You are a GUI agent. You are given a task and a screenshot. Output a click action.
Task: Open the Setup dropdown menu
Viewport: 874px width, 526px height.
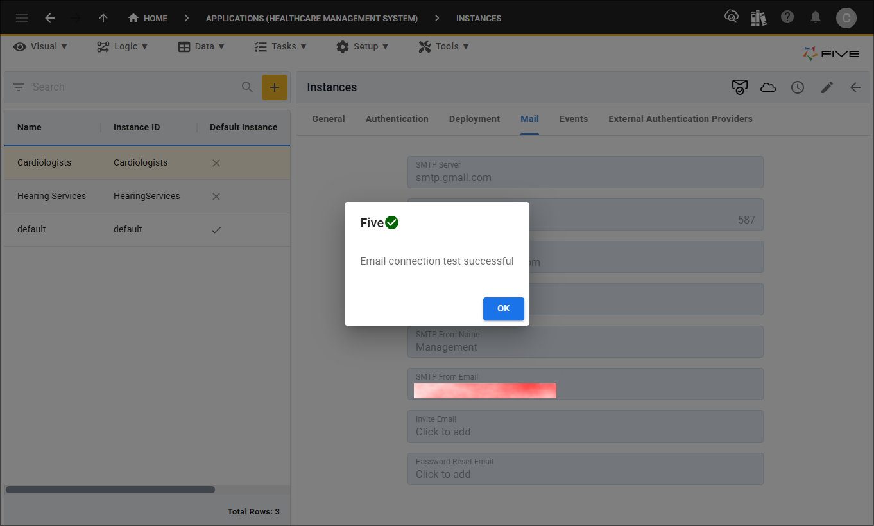[363, 46]
